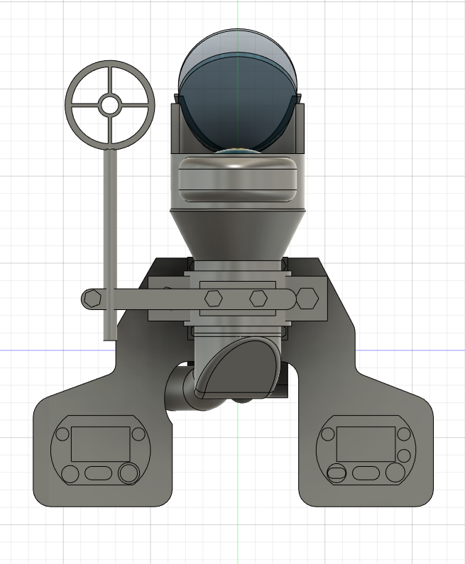Select the left hex bolt on the center clamp
Image resolution: width=465 pixels, height=564 pixels.
pyautogui.click(x=214, y=298)
